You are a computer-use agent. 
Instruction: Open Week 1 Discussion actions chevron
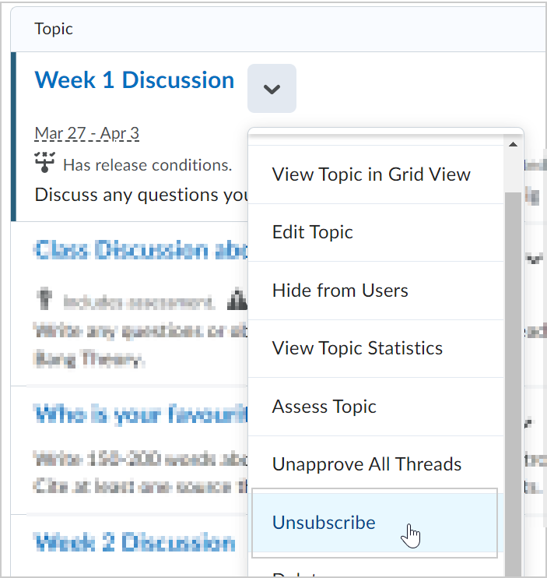pos(272,89)
